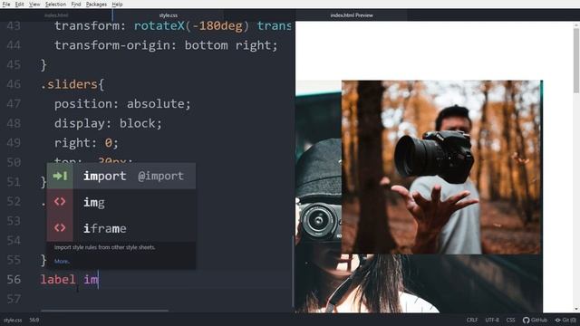Click 'display: block;' code line
Image resolution: width=580 pixels, height=326 pixels.
pyautogui.click(x=108, y=123)
